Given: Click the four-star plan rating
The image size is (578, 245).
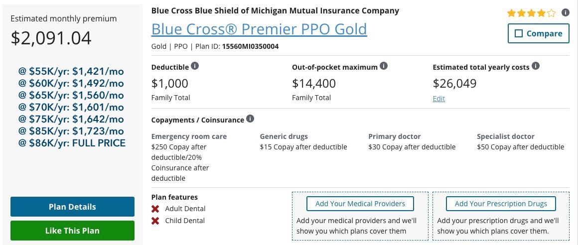Looking at the screenshot, I should [531, 13].
